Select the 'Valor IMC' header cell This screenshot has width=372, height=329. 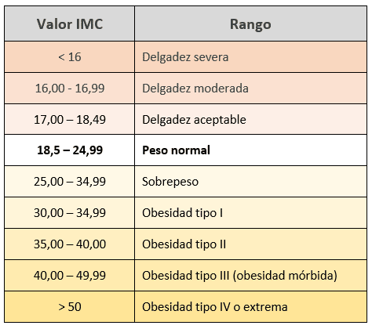click(x=70, y=23)
